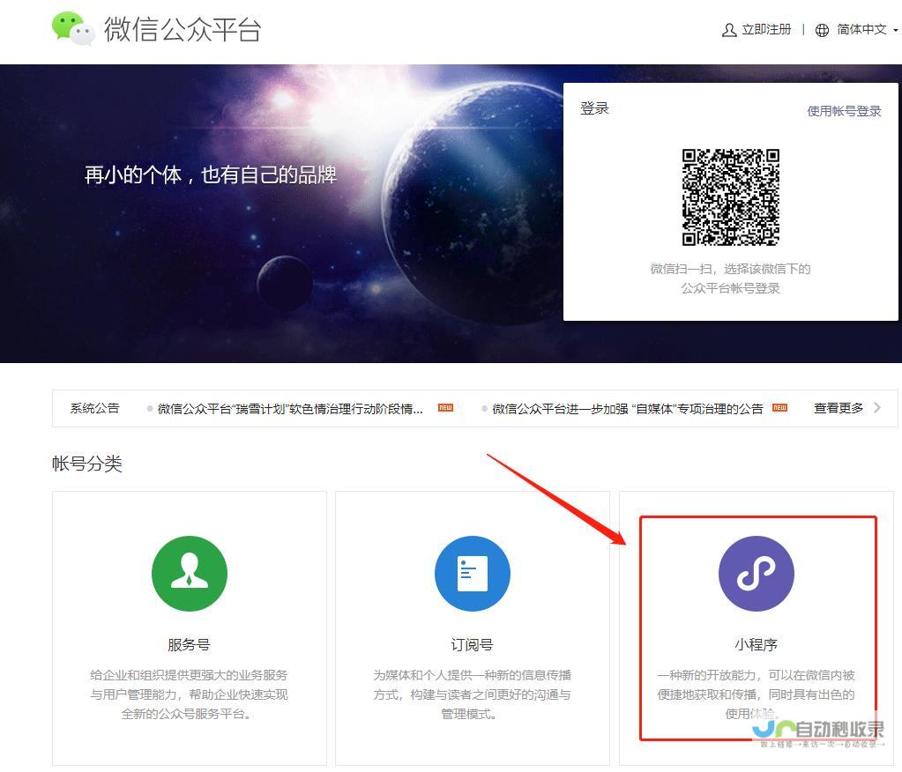902x772 pixels.
Task: Click the WeChat logo icon
Action: tap(73, 27)
